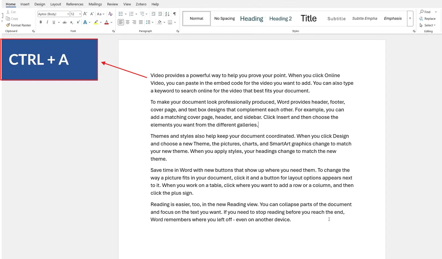Image resolution: width=442 pixels, height=259 pixels.
Task: Center the paragraph text
Action: tap(128, 22)
